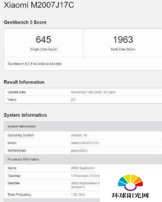
Task: Click the Xiaomi M2007J17C page title
Action: 39,5
